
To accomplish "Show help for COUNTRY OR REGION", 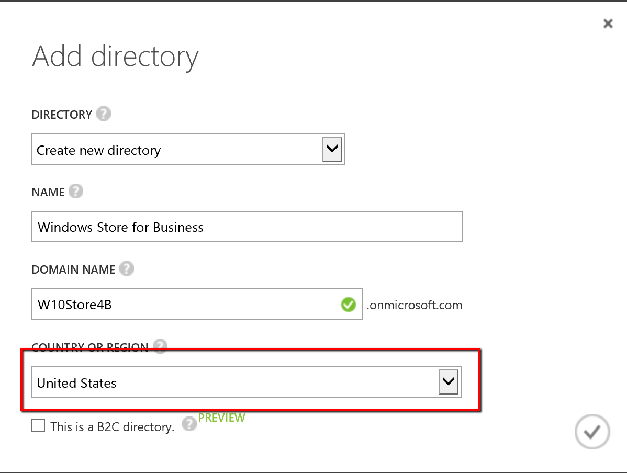I will click(160, 346).
